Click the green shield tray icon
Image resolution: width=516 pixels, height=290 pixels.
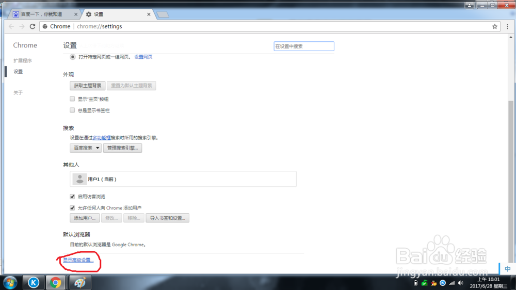[x=425, y=283]
